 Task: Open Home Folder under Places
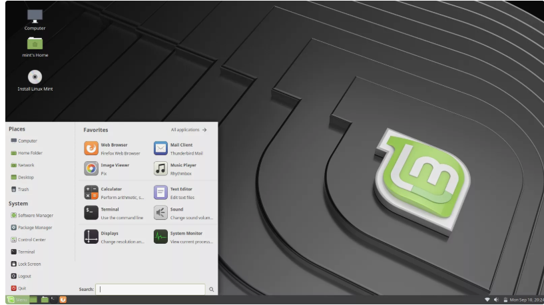tap(27, 153)
